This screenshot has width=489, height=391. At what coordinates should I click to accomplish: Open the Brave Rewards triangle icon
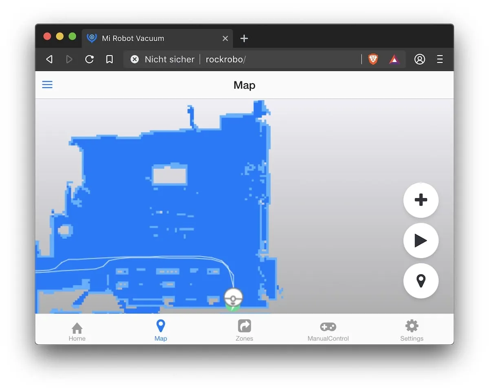pyautogui.click(x=394, y=60)
